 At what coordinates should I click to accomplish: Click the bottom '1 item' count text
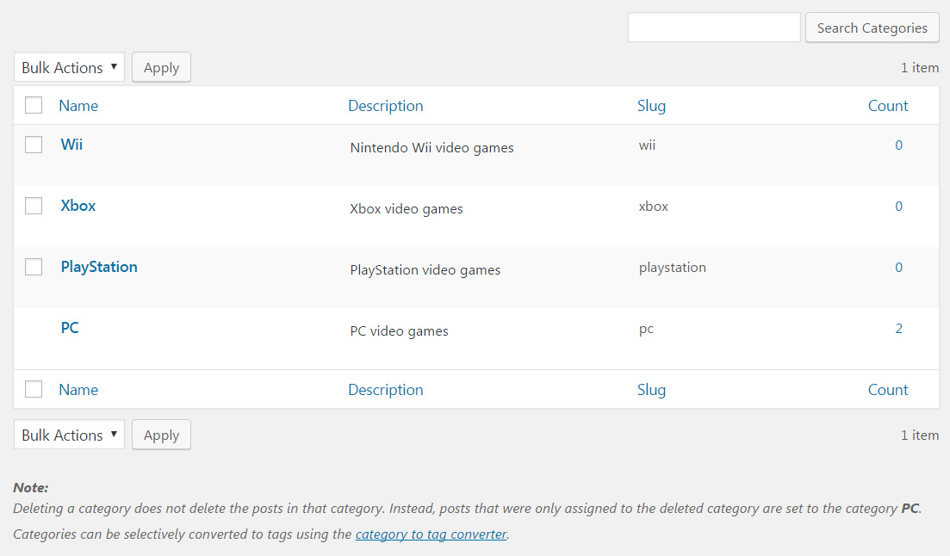pos(920,436)
